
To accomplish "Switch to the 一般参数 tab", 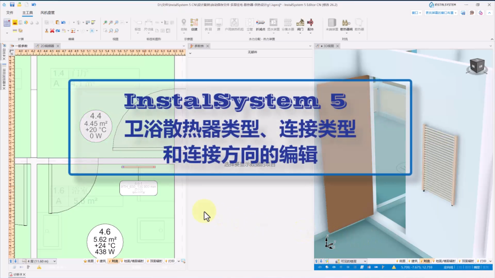I will point(19,46).
